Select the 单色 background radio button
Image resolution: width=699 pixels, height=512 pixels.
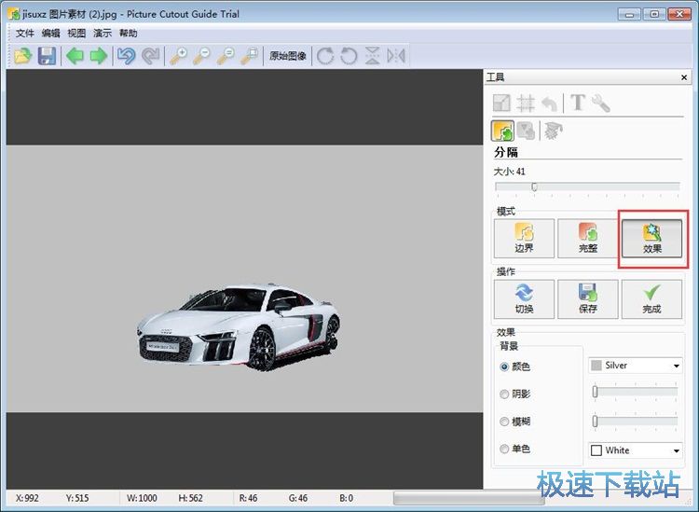pyautogui.click(x=505, y=450)
